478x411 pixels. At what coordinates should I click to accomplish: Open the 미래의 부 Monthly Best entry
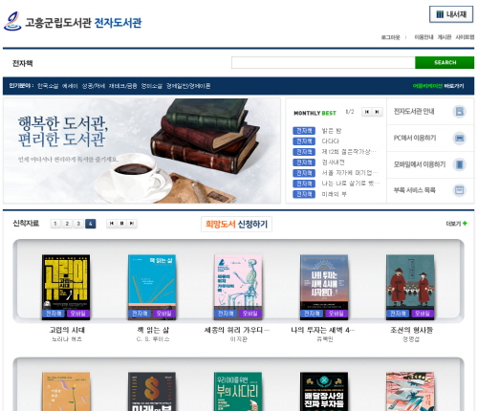(x=334, y=194)
